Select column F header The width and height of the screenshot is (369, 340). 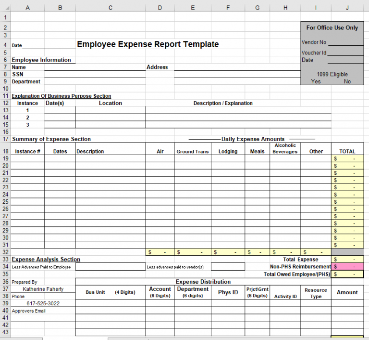point(228,8)
